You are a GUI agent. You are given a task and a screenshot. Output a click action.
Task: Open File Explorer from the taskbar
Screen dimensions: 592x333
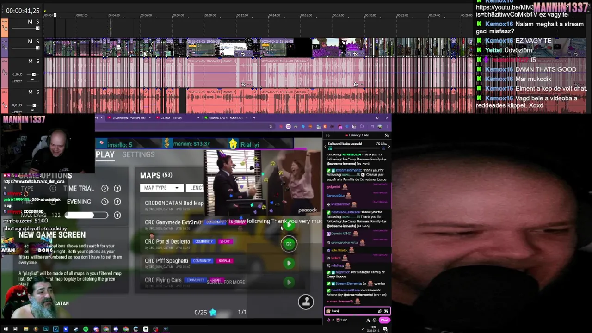[x=25, y=329]
